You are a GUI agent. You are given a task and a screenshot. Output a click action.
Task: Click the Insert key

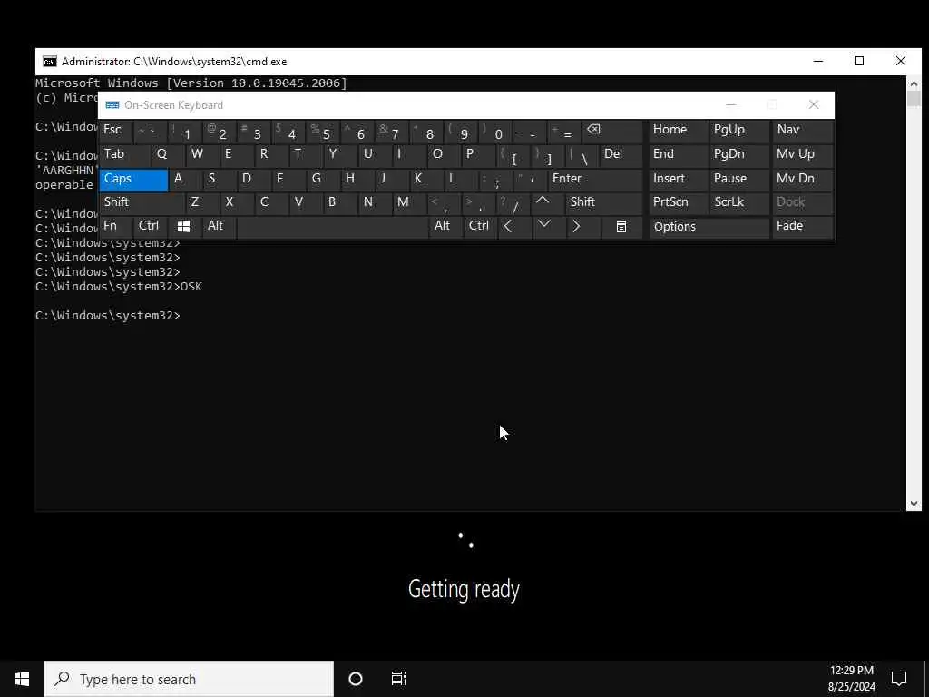[x=678, y=180]
